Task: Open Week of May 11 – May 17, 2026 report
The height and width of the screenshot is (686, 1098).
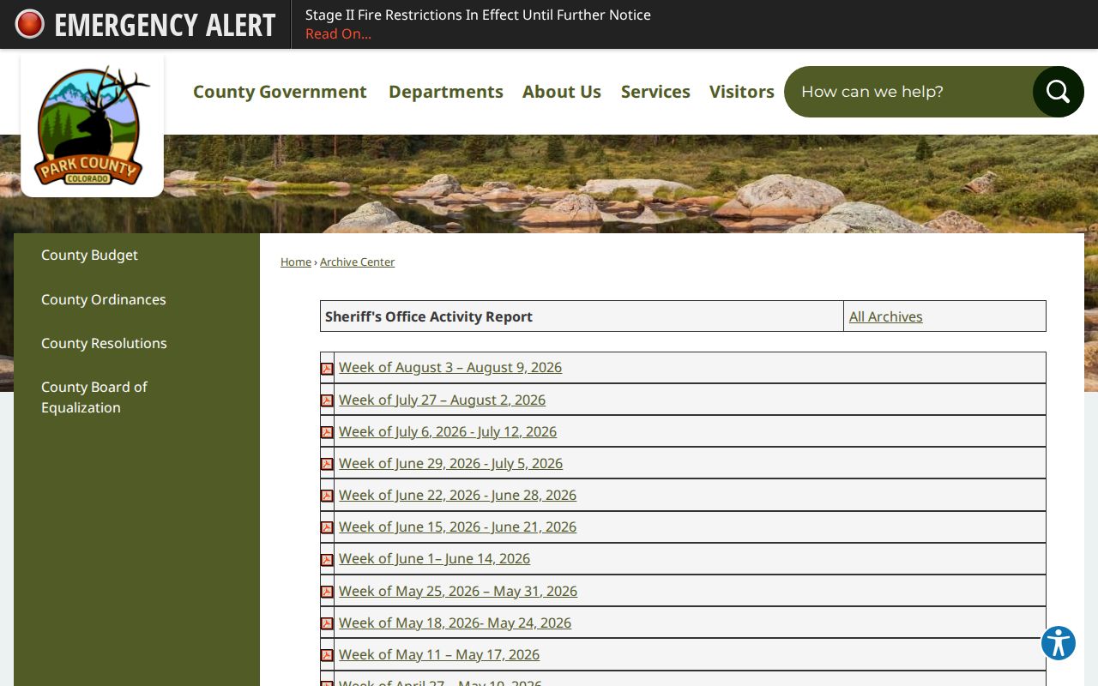Action: 439,654
